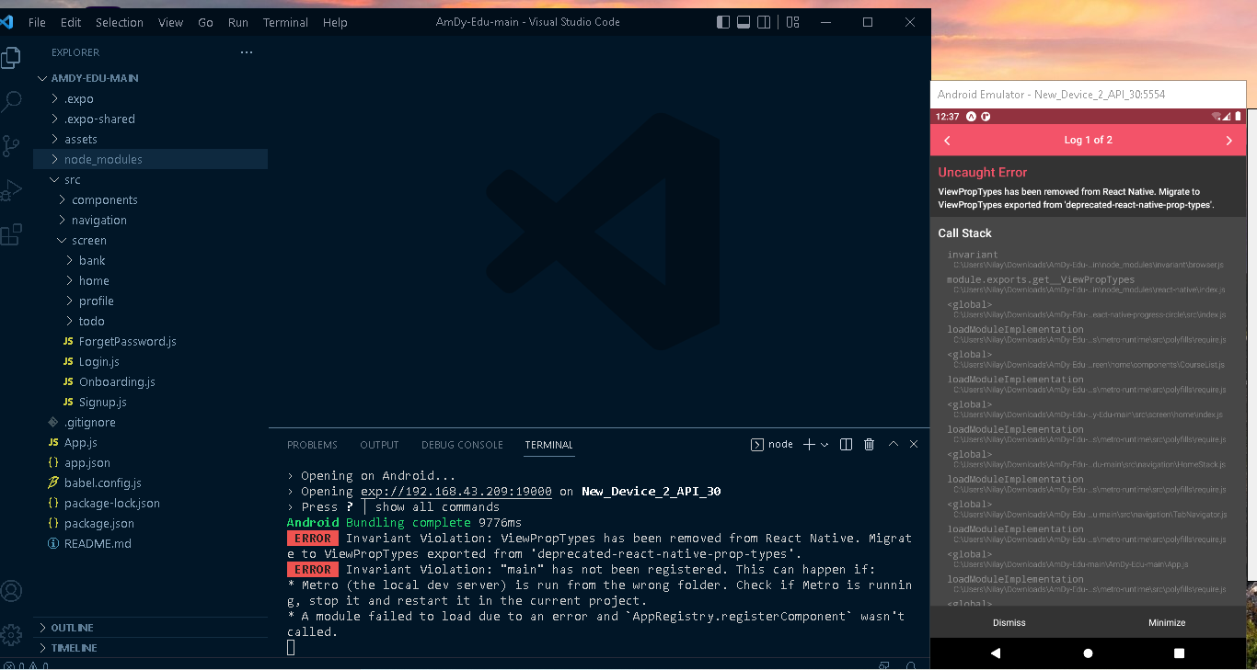Expand the .expo folder

click(x=150, y=98)
